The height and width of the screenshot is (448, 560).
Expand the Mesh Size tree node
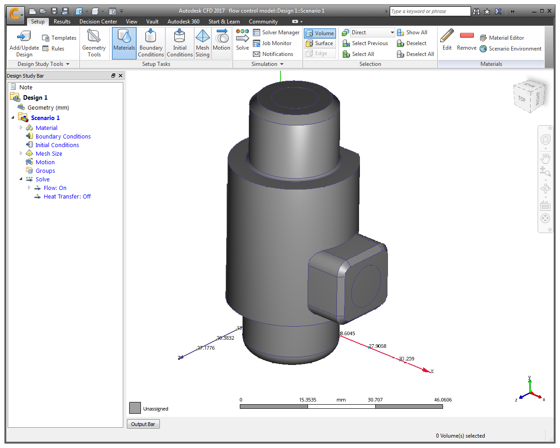21,153
